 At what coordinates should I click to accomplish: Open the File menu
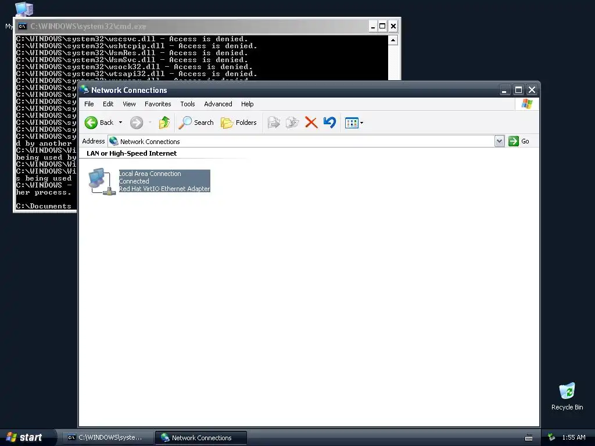(89, 104)
